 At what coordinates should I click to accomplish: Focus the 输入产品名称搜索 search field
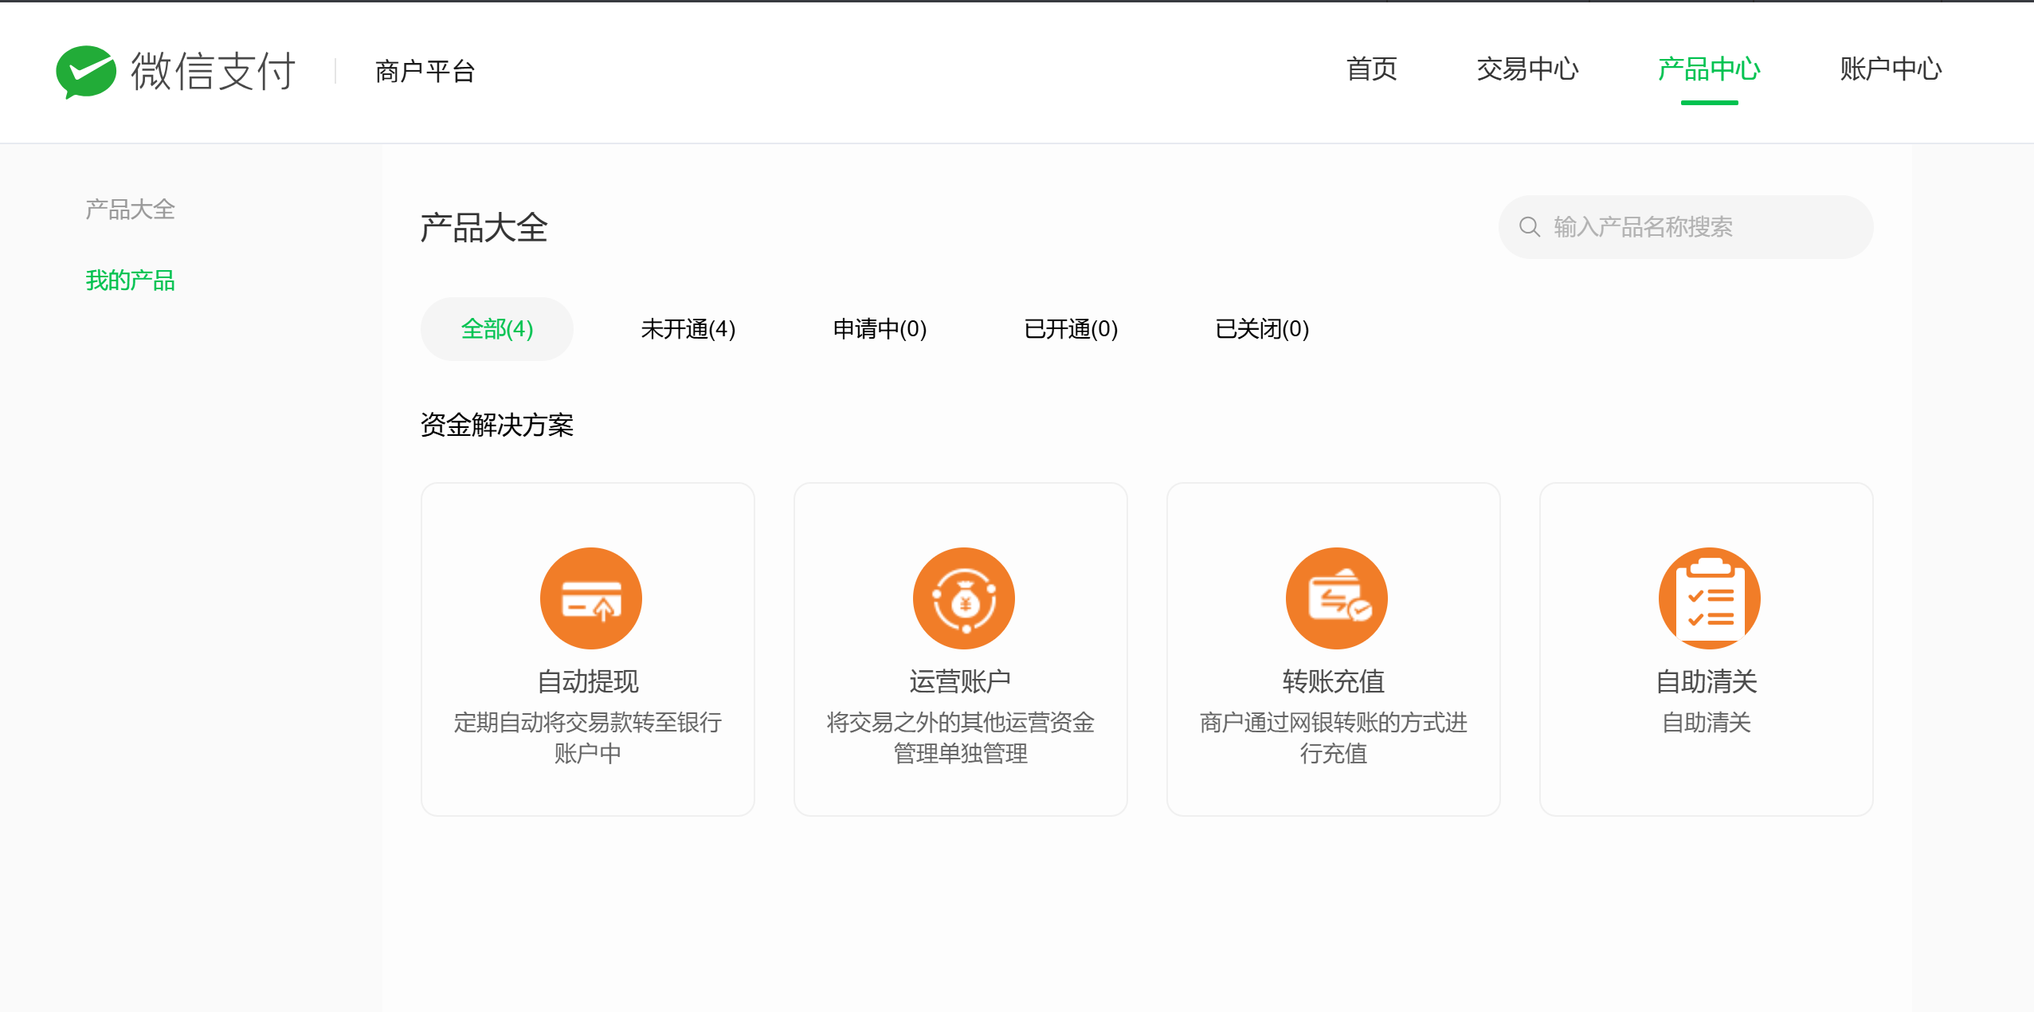tap(1697, 227)
